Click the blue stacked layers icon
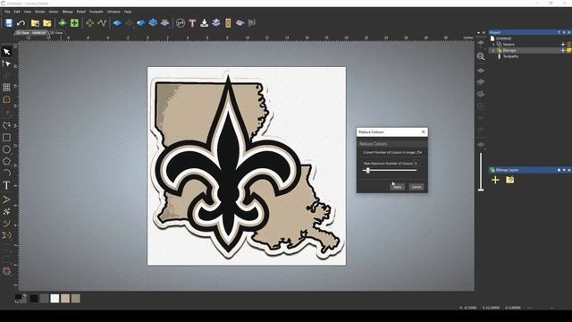This screenshot has height=322, width=572. click(153, 23)
